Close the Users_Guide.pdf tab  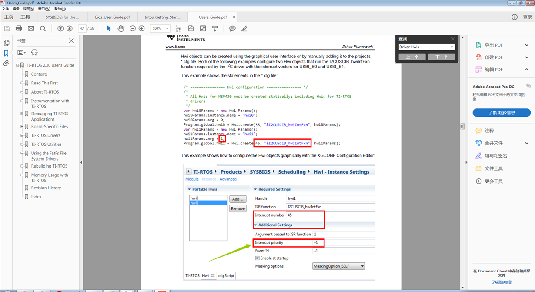pos(234,17)
